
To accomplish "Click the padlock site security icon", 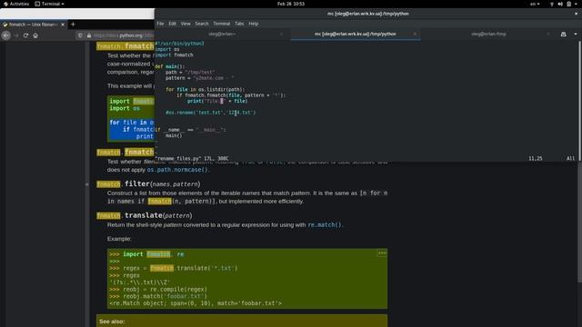I will (x=89, y=35).
